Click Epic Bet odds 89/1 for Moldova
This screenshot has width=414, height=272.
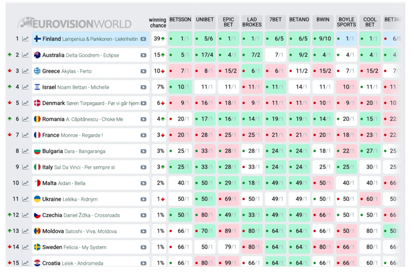pos(229,231)
